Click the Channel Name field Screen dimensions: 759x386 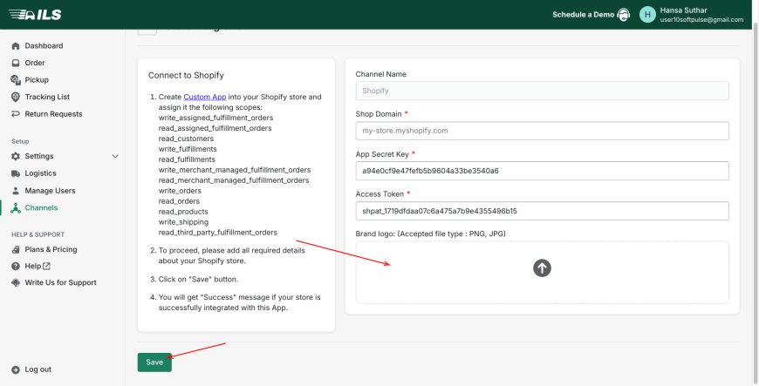coord(542,91)
